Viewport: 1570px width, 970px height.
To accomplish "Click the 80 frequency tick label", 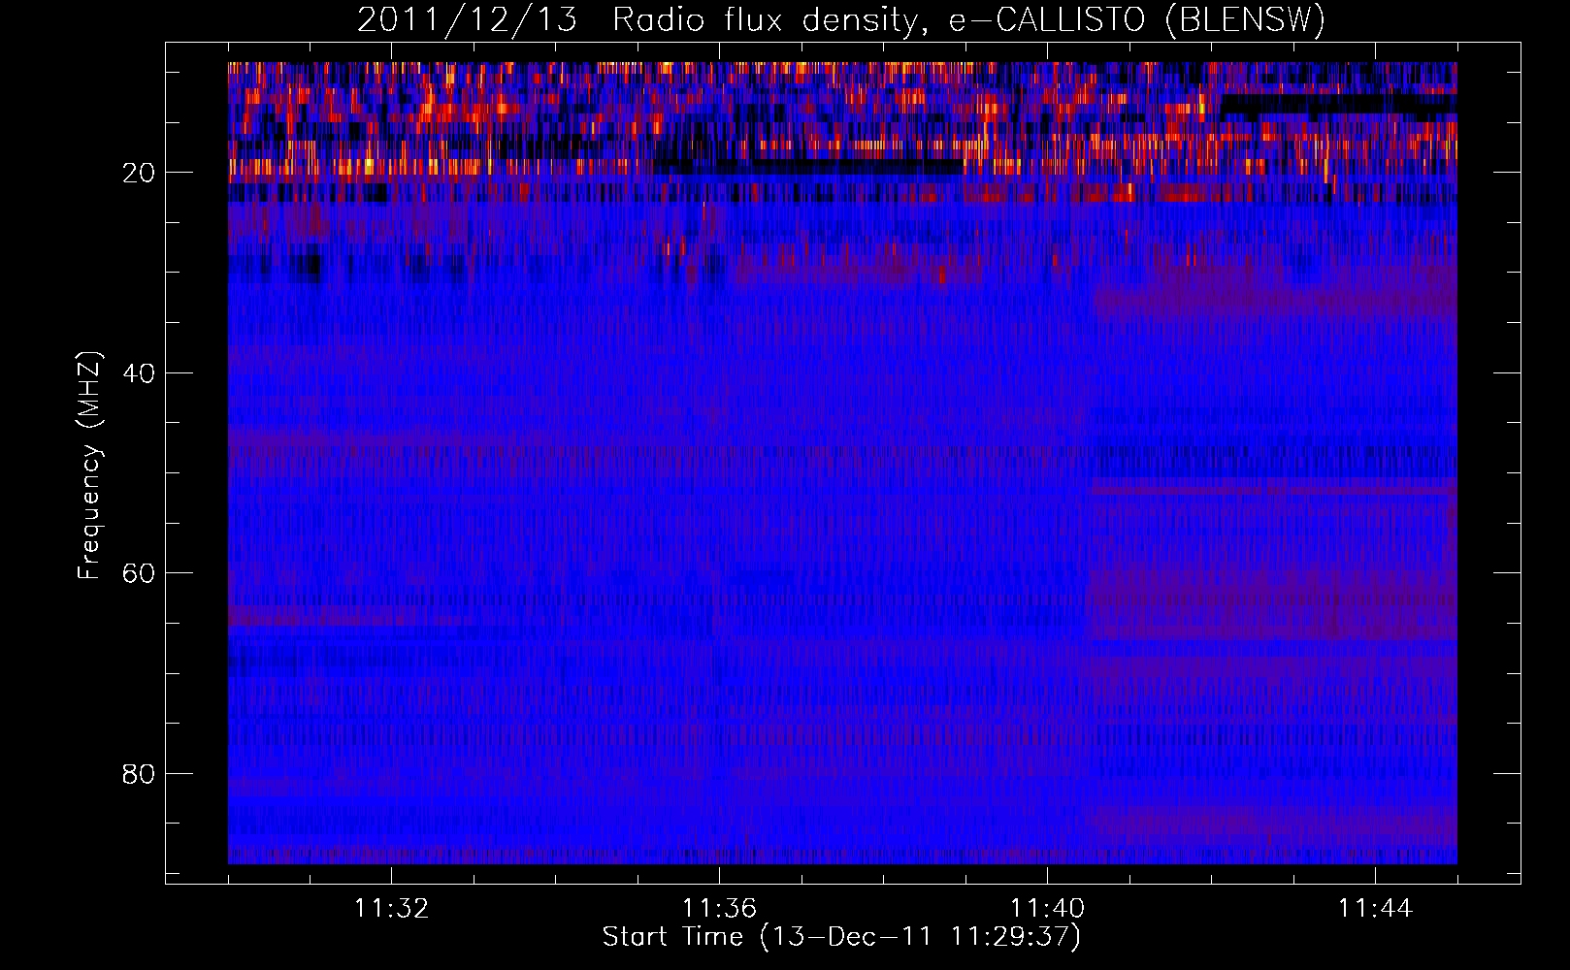I will (x=140, y=774).
